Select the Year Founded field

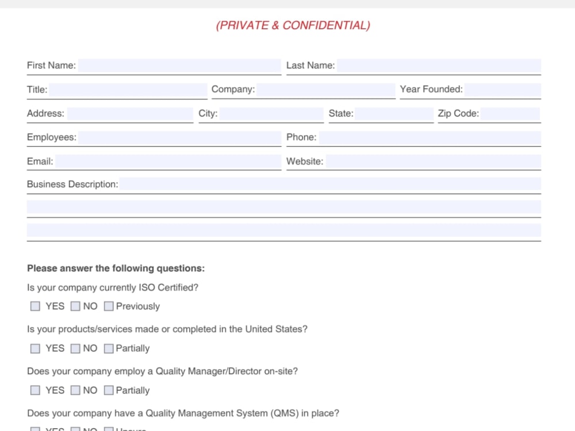503,90
